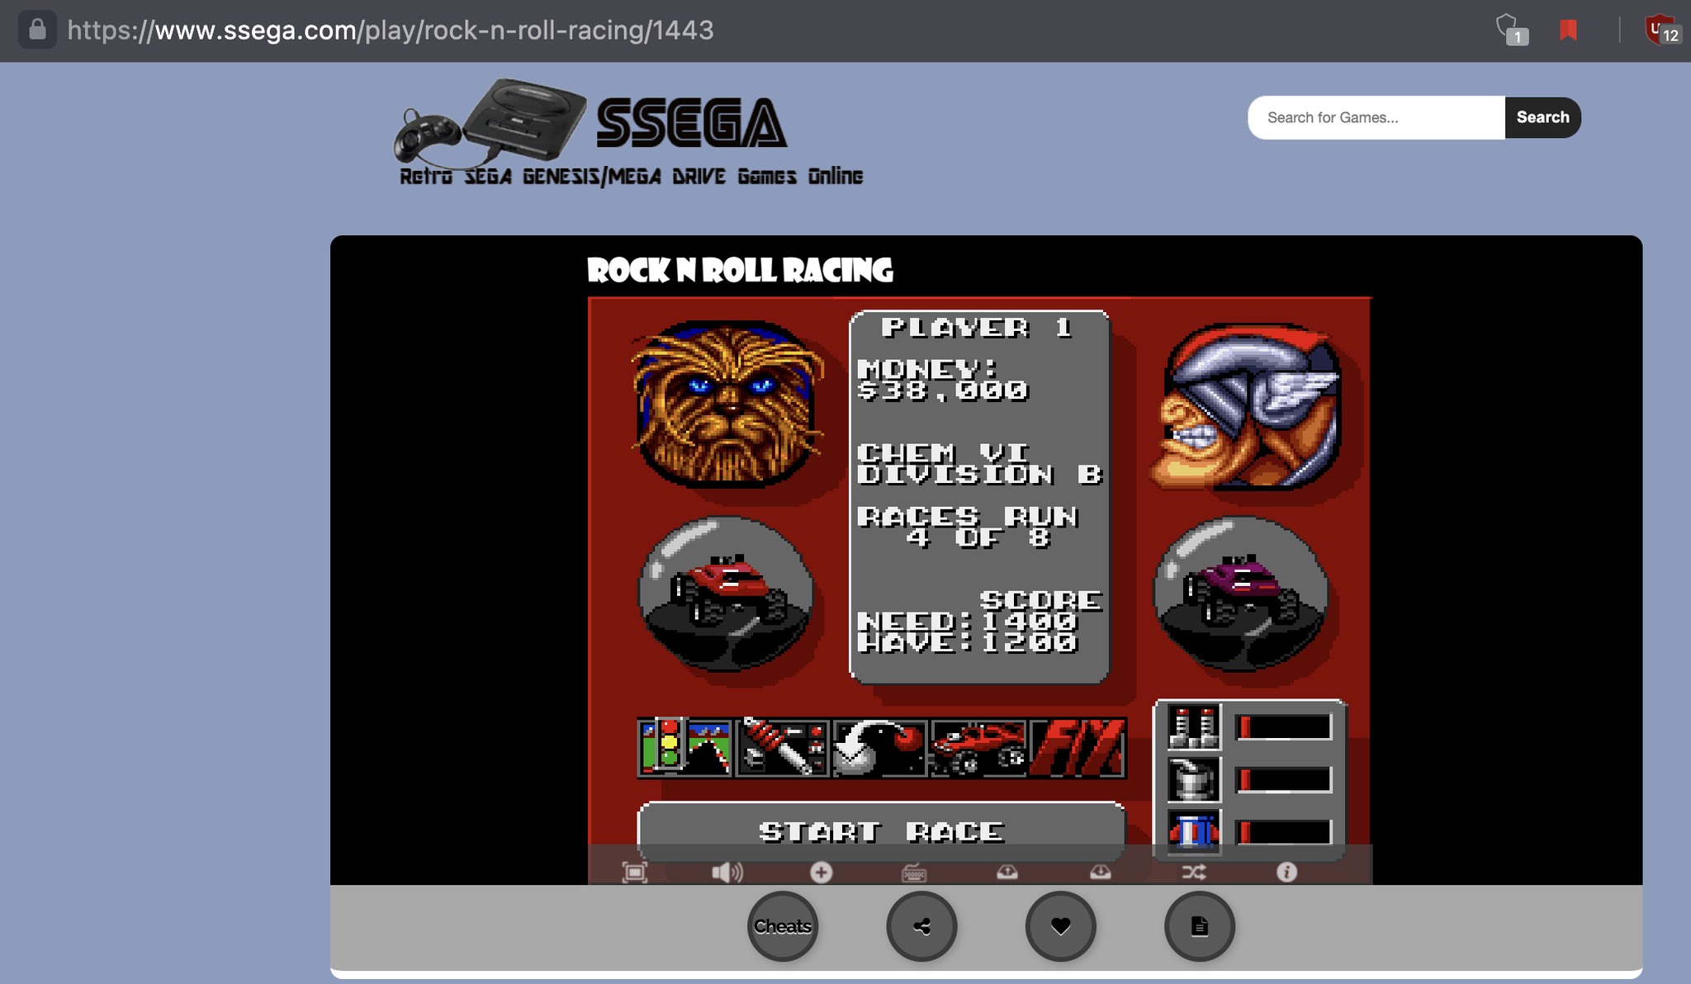Select the load/upload game state icon
This screenshot has width=1691, height=984.
(x=1100, y=873)
